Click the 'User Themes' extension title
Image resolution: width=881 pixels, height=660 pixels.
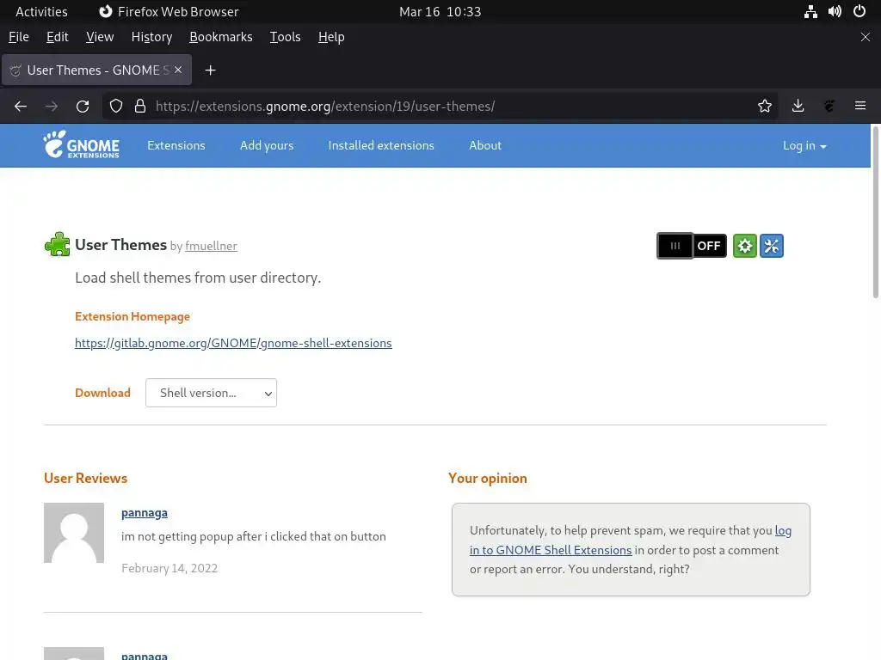(x=120, y=245)
